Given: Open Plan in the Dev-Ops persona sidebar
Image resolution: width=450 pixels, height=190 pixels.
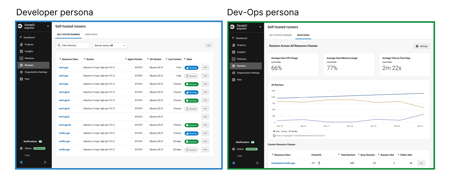Looking at the screenshot, I should click(239, 80).
